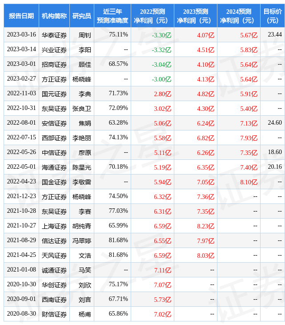Select researcher 焦娟
This screenshot has width=285, height=325.
pos(84,123)
